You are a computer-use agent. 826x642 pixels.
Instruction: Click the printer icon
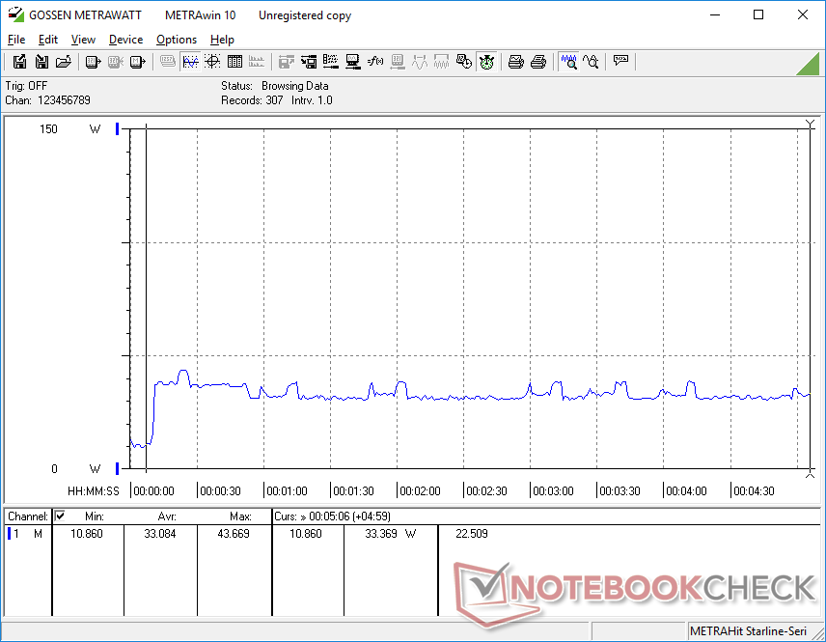point(537,62)
